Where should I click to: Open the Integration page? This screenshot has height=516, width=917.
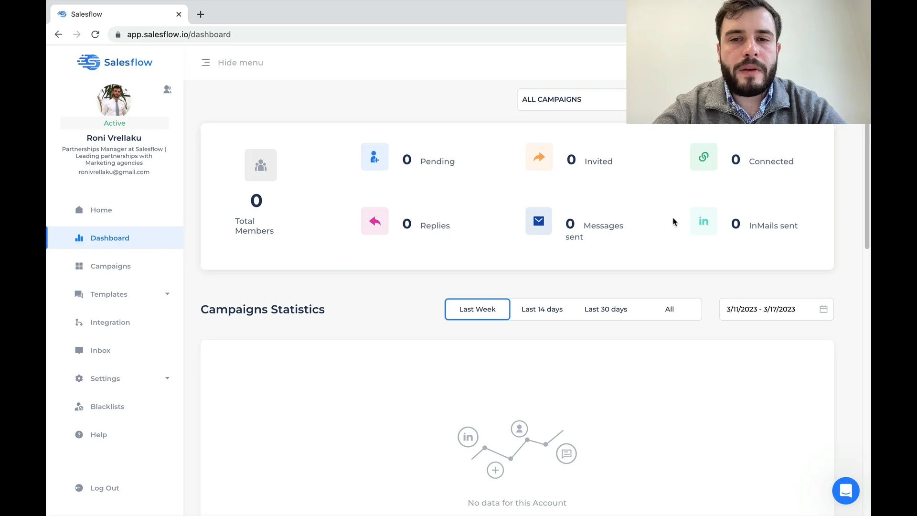tap(110, 322)
